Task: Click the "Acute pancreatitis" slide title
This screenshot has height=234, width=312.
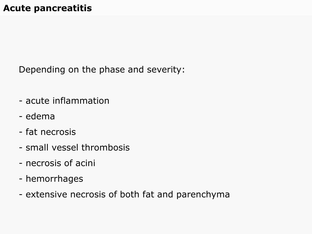Action: pyautogui.click(x=48, y=8)
